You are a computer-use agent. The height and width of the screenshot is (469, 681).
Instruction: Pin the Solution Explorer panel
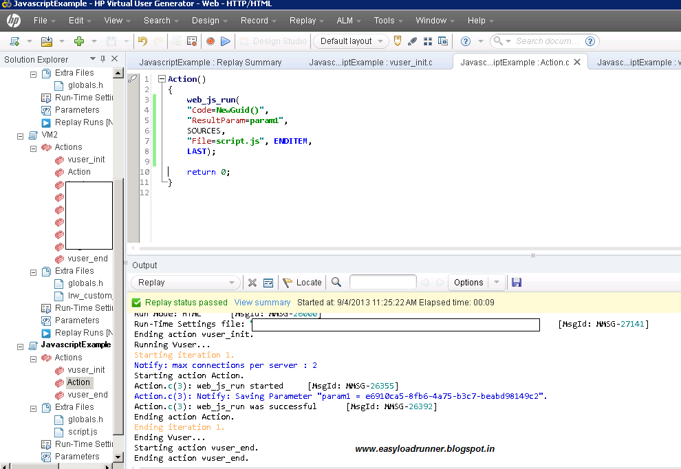pyautogui.click(x=102, y=59)
